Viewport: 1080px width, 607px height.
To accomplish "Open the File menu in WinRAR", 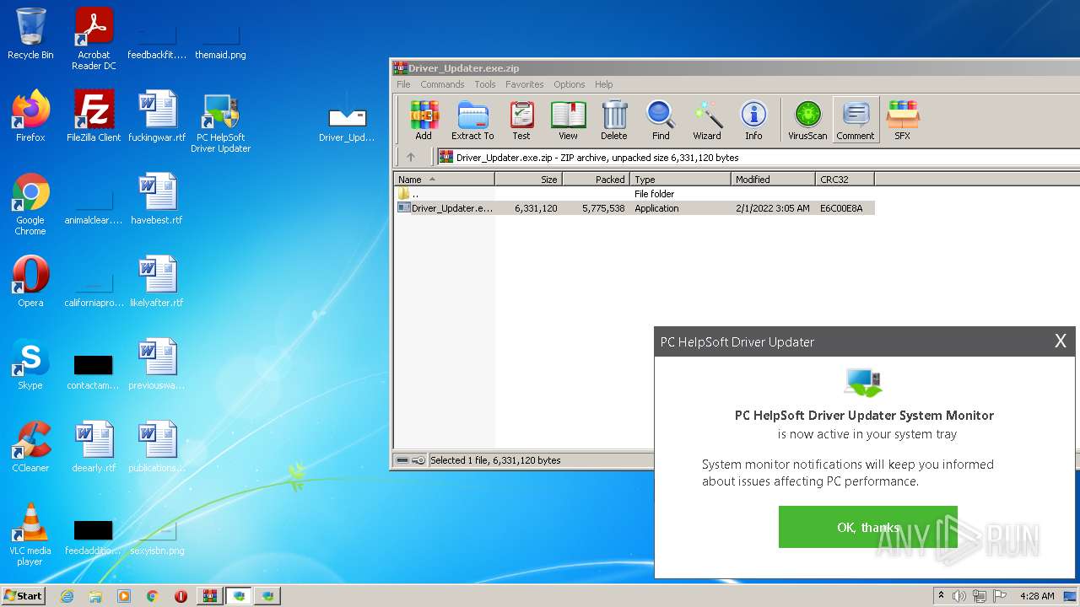I will pos(403,84).
